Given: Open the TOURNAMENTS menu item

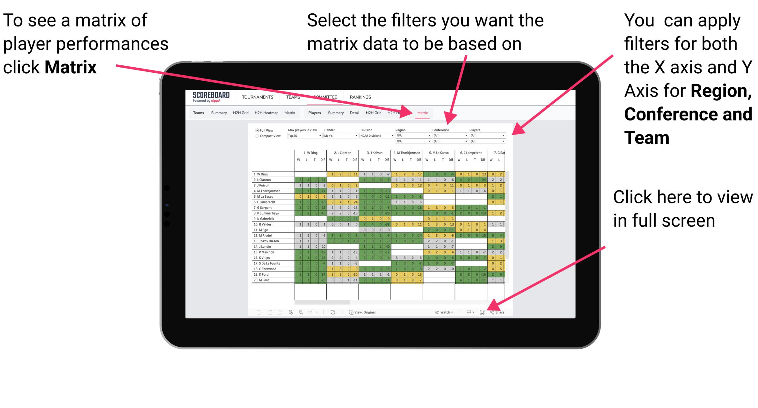Looking at the screenshot, I should click(256, 98).
